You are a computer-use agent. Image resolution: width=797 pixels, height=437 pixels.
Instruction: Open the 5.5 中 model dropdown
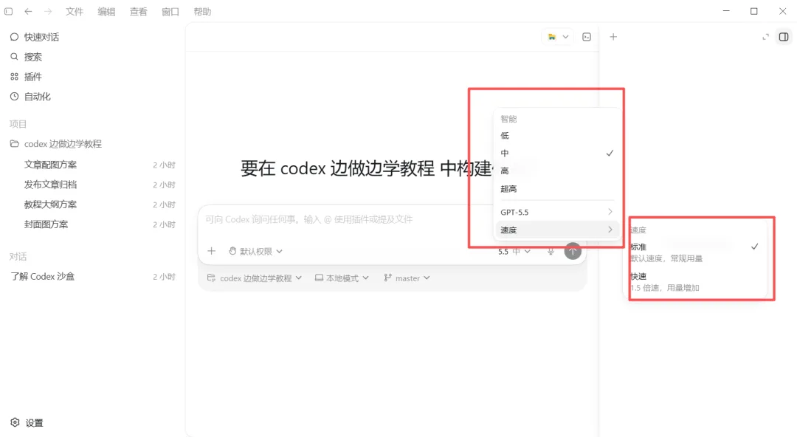[x=514, y=251]
